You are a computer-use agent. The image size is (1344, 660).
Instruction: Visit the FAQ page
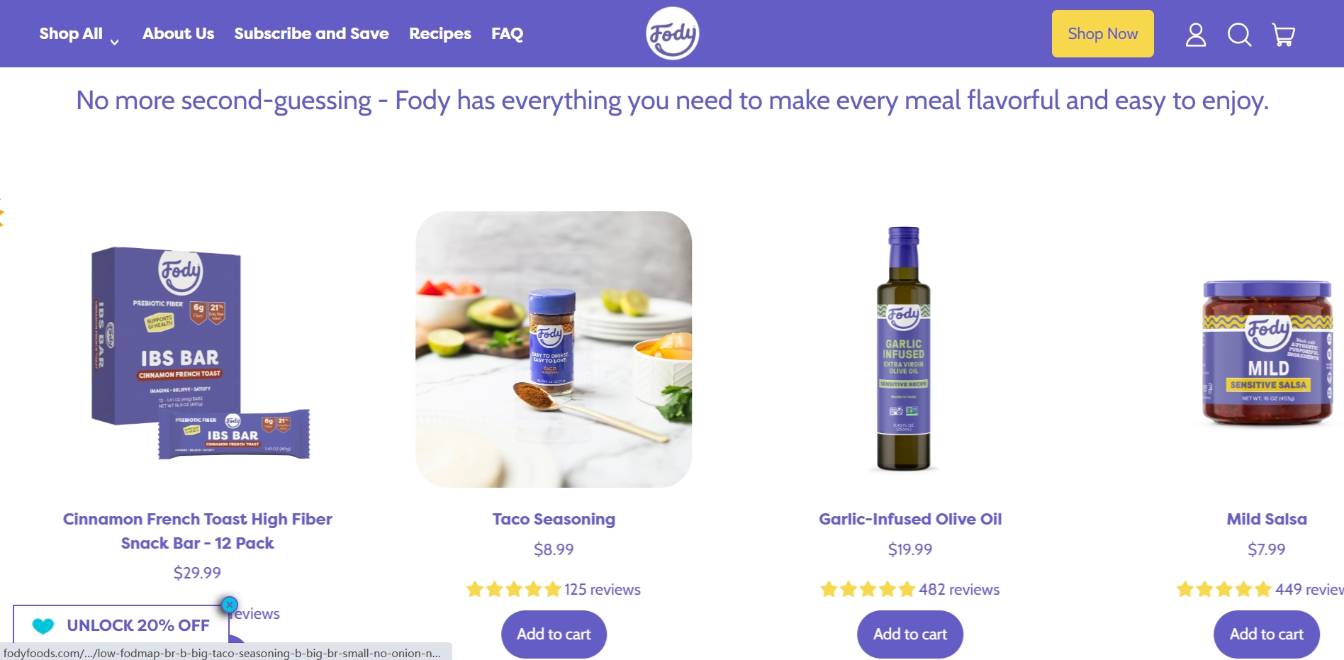(x=507, y=33)
